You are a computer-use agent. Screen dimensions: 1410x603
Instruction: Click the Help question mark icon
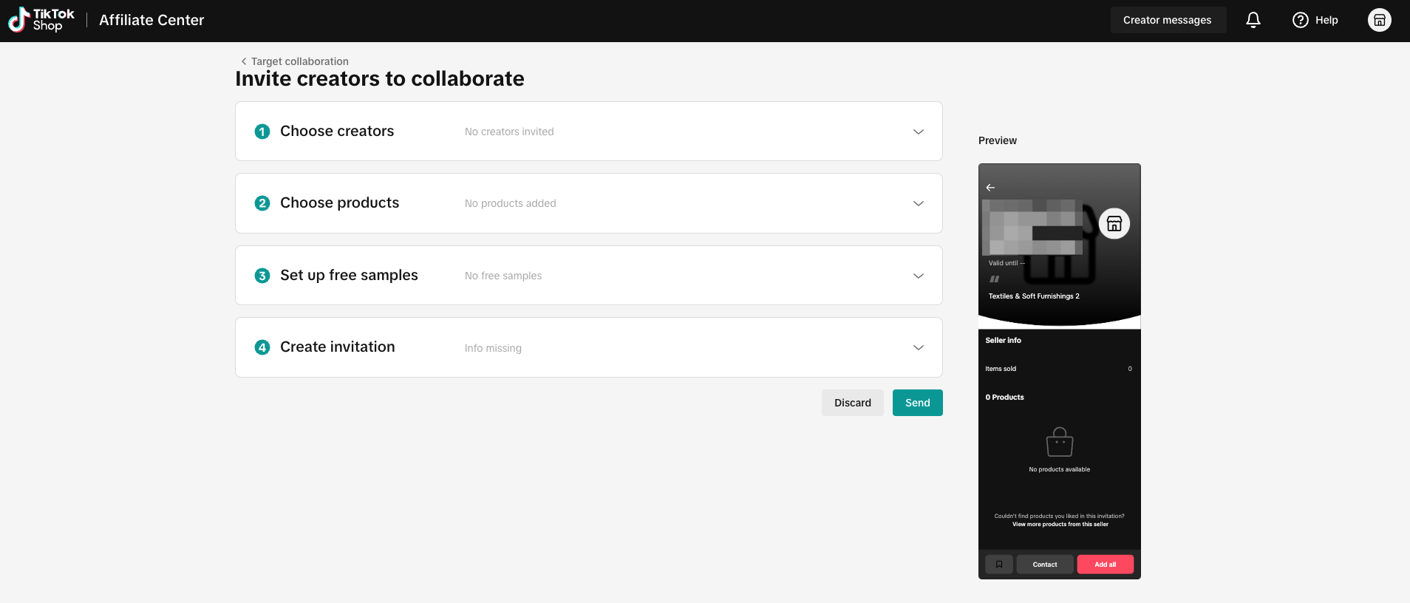(x=1301, y=20)
